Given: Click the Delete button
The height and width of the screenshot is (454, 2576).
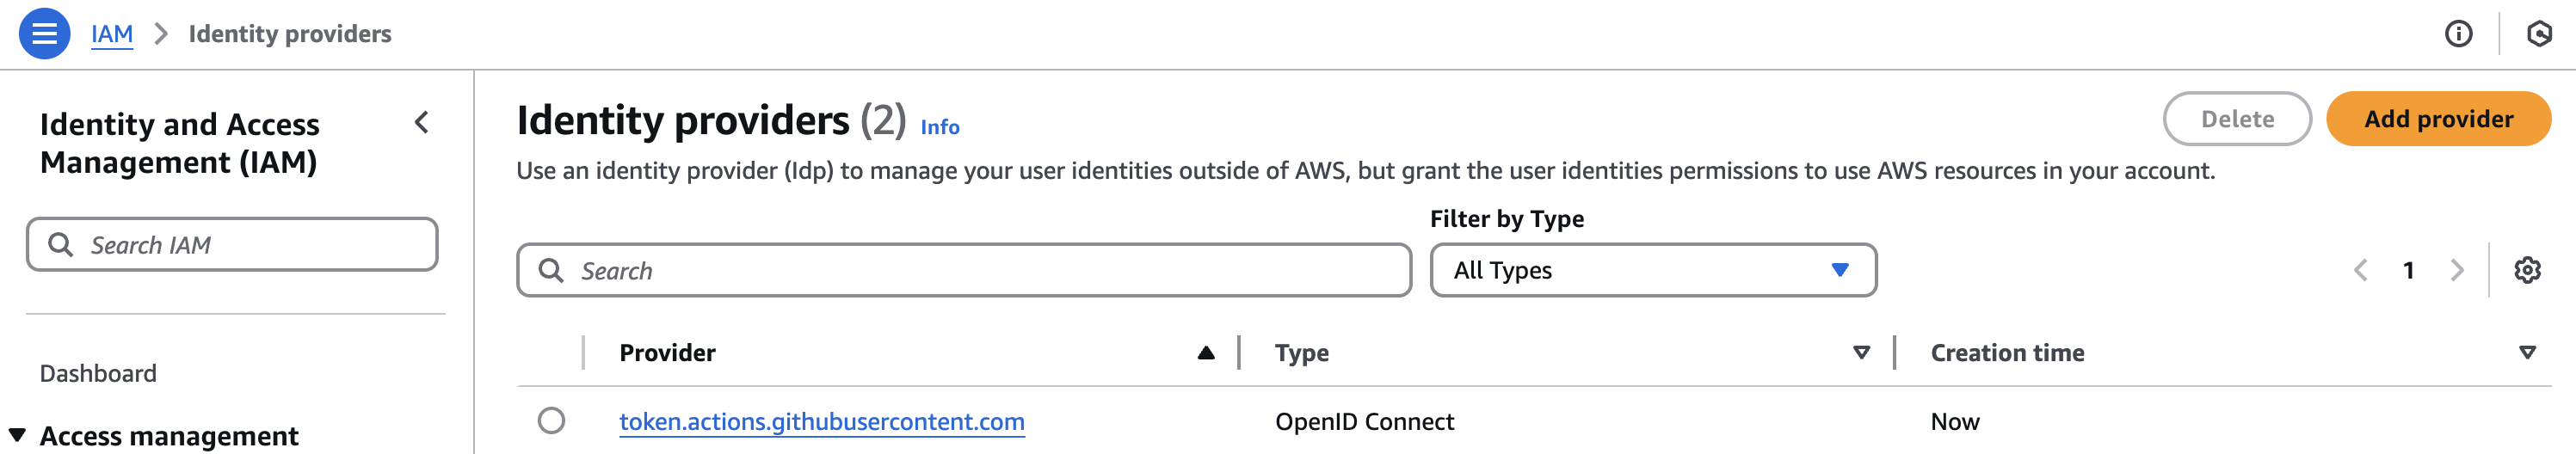Looking at the screenshot, I should (x=2237, y=119).
